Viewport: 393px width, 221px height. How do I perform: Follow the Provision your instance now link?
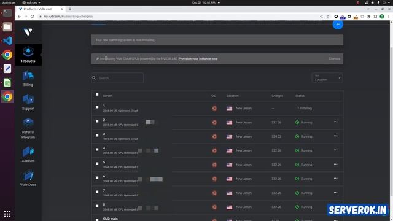pyautogui.click(x=198, y=59)
